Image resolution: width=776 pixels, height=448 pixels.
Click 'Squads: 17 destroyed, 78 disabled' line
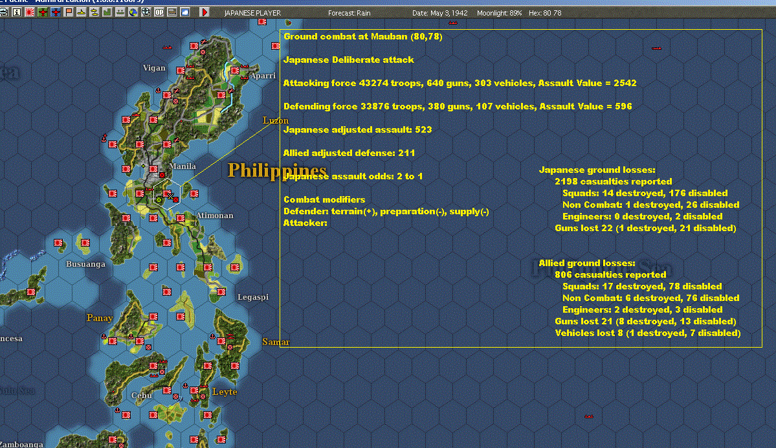(642, 287)
